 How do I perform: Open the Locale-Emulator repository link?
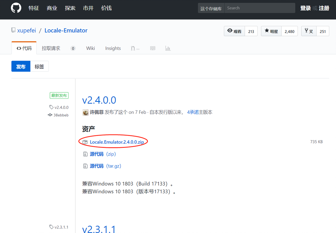(66, 30)
